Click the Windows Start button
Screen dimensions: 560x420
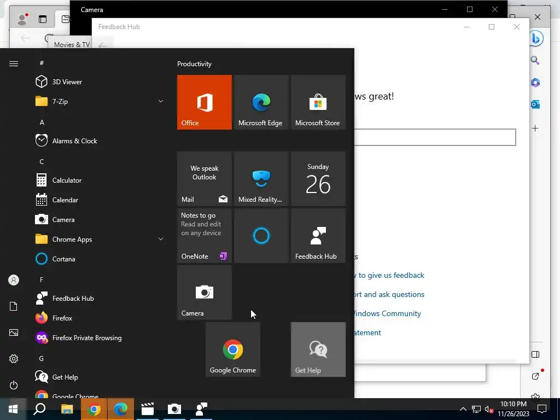pyautogui.click(x=13, y=409)
